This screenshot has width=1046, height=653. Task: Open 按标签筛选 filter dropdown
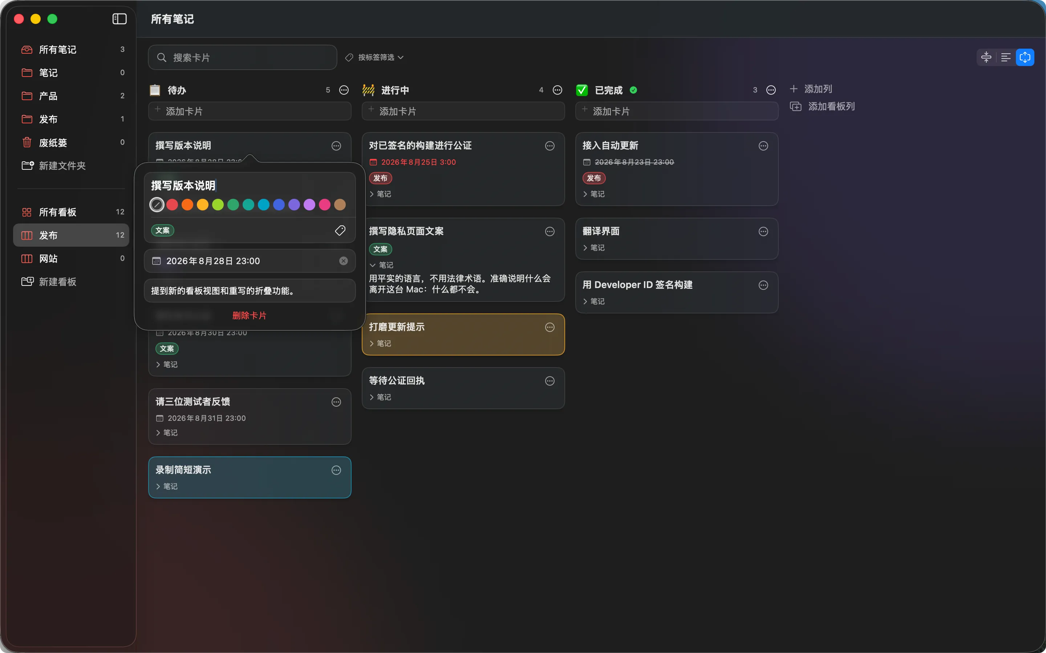pyautogui.click(x=375, y=57)
